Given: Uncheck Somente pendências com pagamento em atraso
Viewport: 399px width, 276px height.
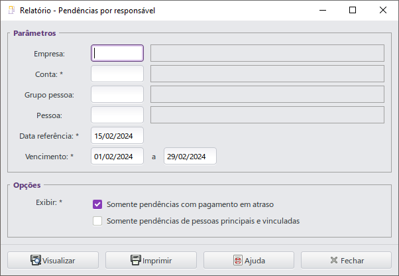Looking at the screenshot, I should [x=97, y=204].
